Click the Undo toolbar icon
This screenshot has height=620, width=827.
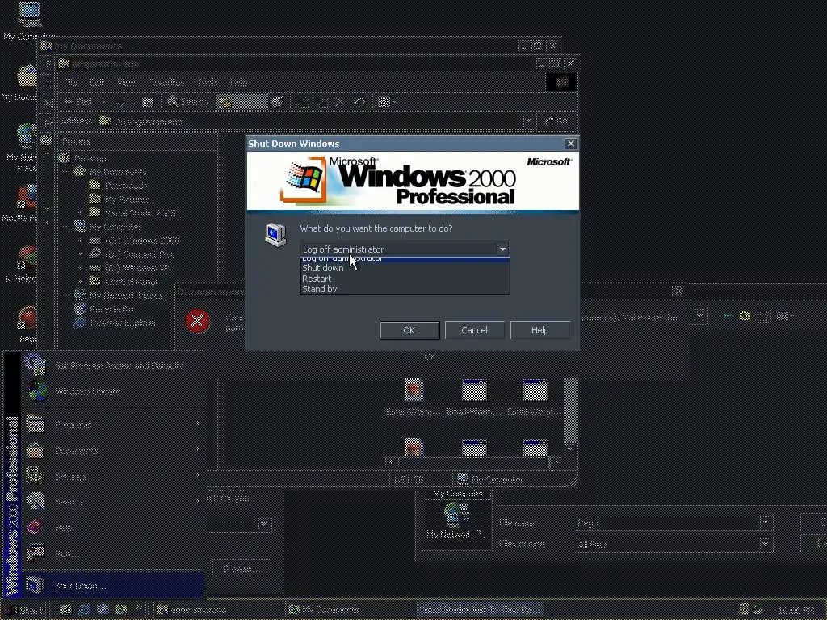pos(359,102)
